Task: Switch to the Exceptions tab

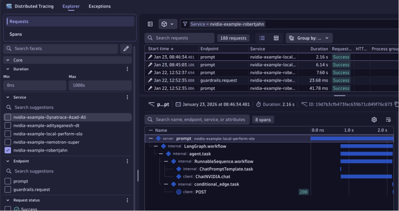Action: [x=100, y=6]
